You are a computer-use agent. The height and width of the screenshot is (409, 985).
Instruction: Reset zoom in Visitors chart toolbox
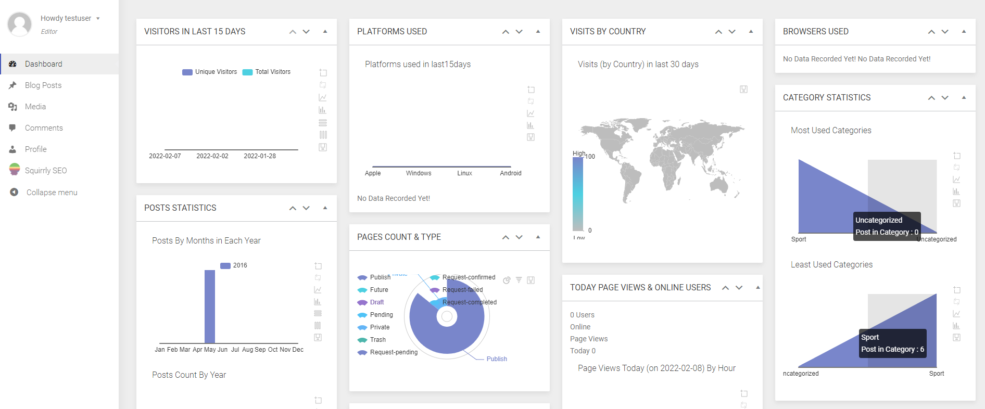323,85
